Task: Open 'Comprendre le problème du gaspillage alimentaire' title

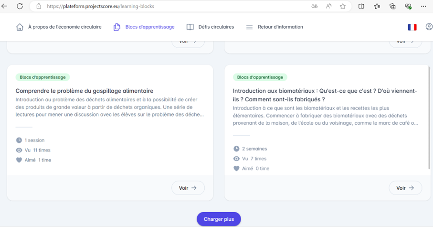Action: pos(84,91)
